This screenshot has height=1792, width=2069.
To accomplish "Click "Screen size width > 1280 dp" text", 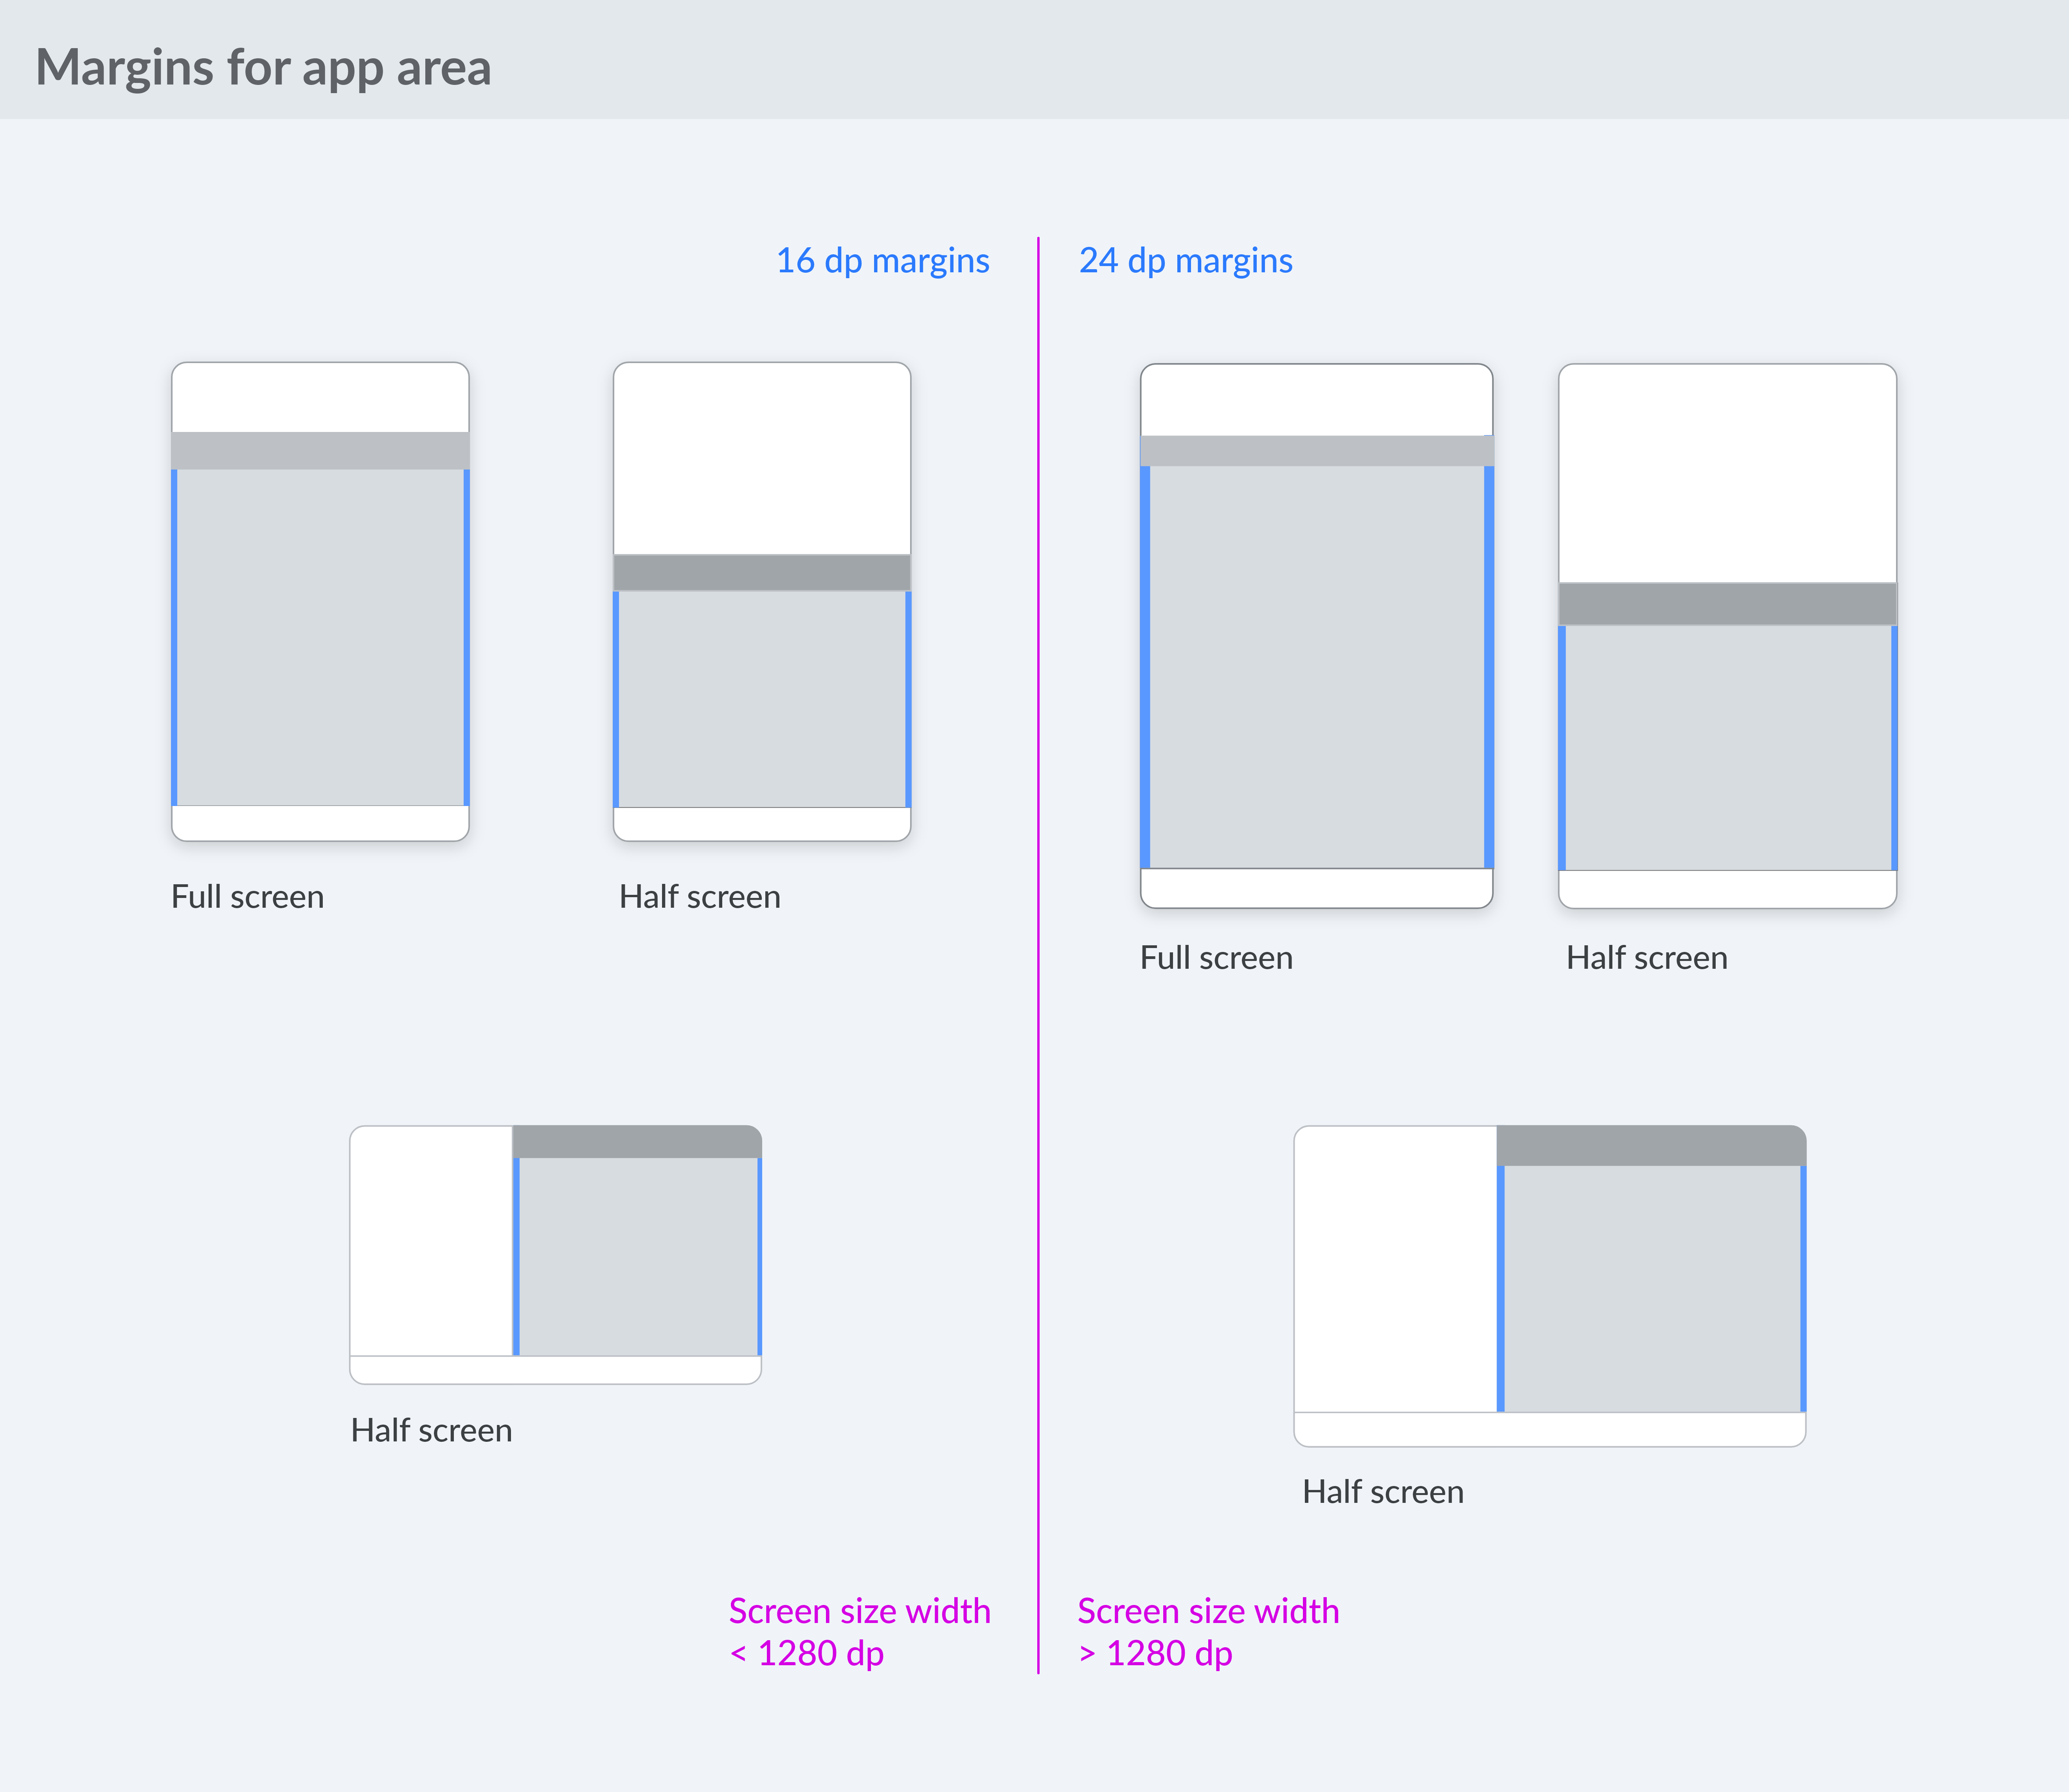I will click(1208, 1632).
